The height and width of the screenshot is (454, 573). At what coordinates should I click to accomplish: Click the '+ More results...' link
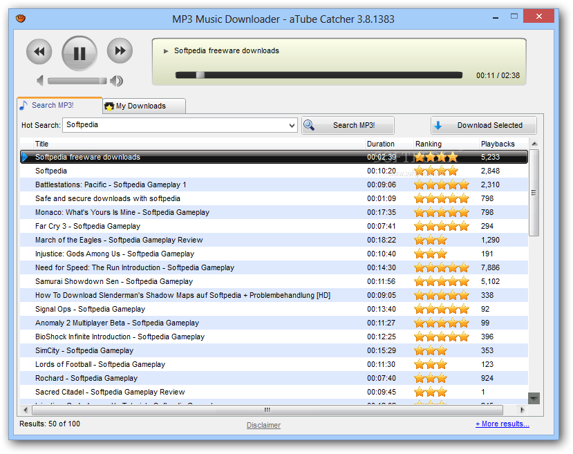(502, 424)
